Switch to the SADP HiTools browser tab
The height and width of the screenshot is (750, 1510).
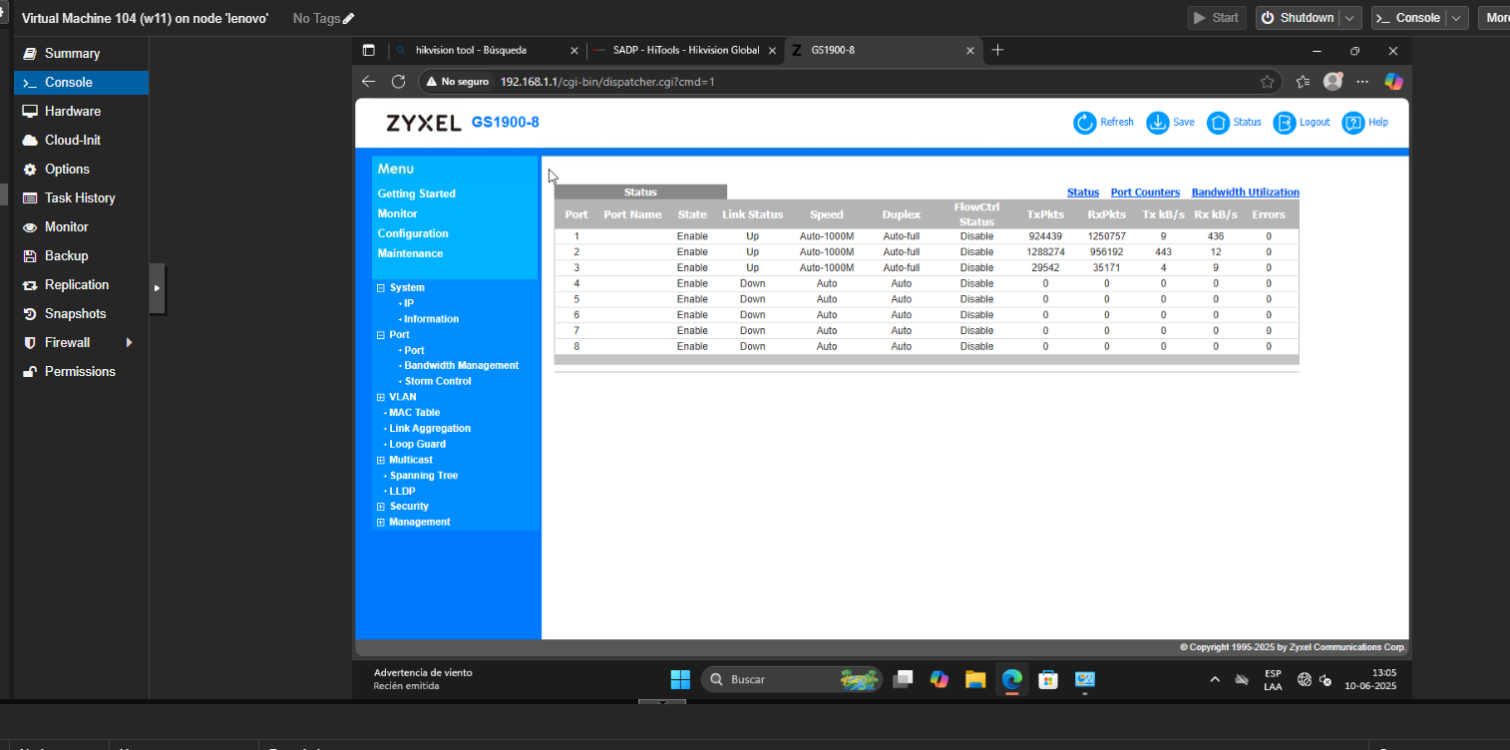tap(684, 50)
